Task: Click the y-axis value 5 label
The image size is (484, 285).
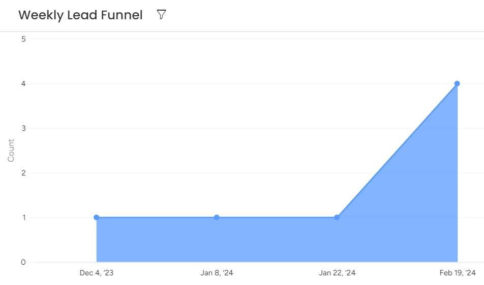Action: (x=23, y=39)
